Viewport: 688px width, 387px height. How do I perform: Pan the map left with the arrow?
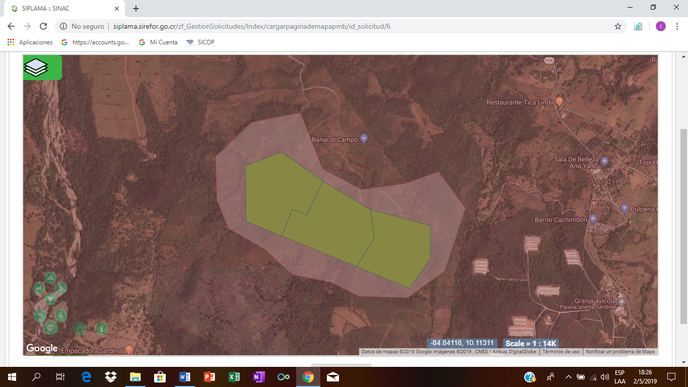coord(39,288)
